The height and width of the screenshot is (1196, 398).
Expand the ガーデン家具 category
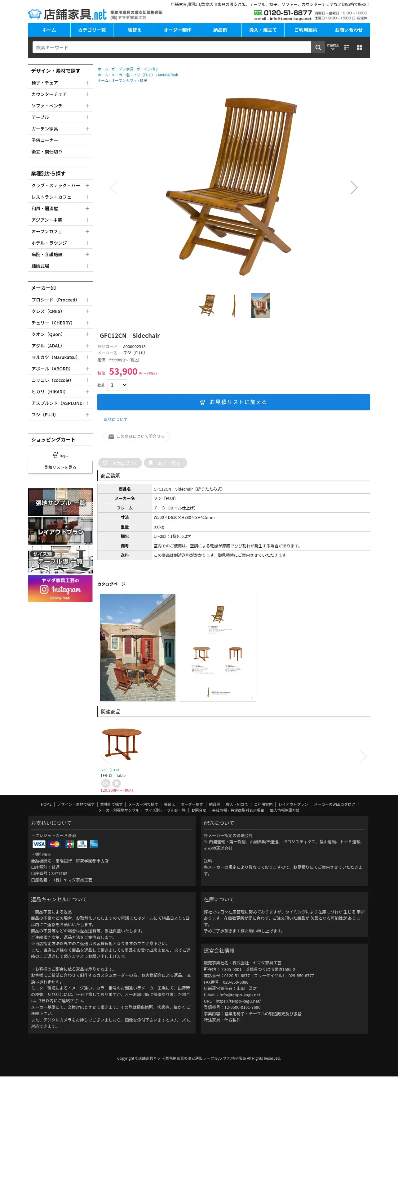[x=87, y=129]
